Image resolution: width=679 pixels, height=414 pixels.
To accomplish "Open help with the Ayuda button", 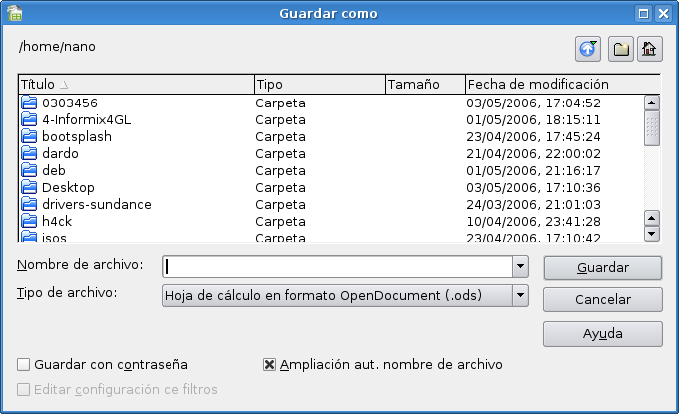I will point(603,333).
